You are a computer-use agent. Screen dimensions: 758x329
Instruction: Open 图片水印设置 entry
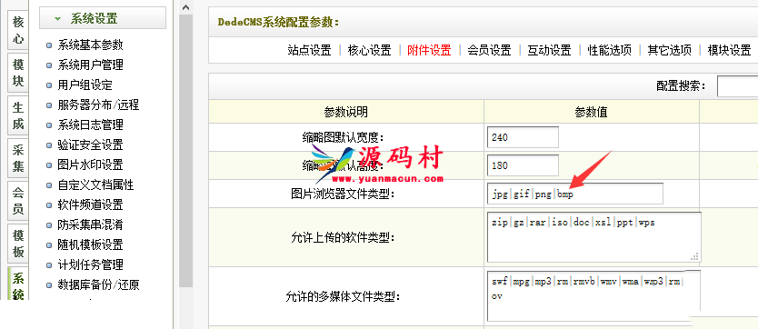coord(90,164)
